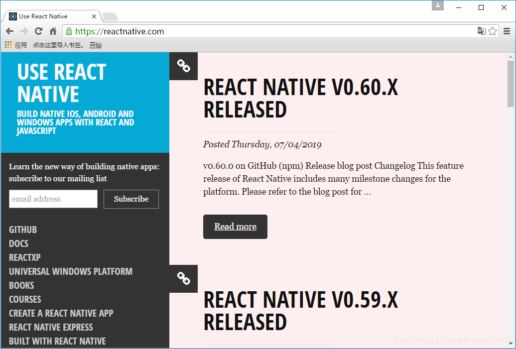The height and width of the screenshot is (349, 516).
Task: Open React Native v0.59.x Released heading
Action: pos(301,311)
